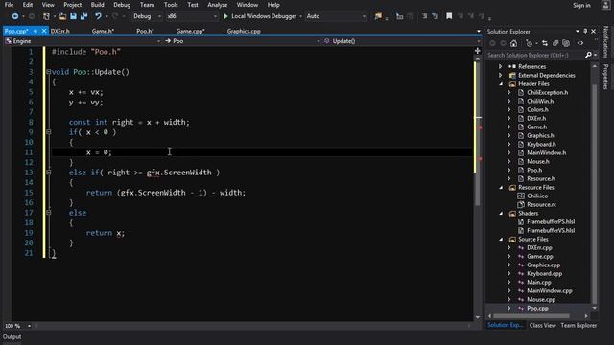The height and width of the screenshot is (345, 614).
Task: Open the Class View tab
Action: 542,326
